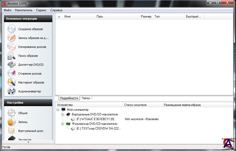
Task: Sort list by Имя column header
Action: 67,16
